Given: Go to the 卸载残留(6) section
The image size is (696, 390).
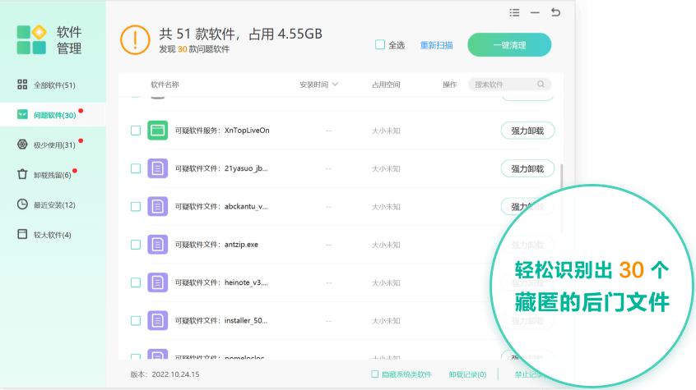Looking at the screenshot, I should tap(51, 175).
